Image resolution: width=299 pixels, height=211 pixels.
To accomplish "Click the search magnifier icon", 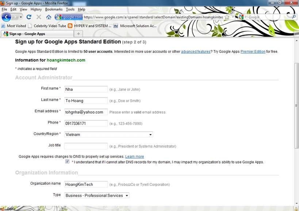I will coord(294,17).
